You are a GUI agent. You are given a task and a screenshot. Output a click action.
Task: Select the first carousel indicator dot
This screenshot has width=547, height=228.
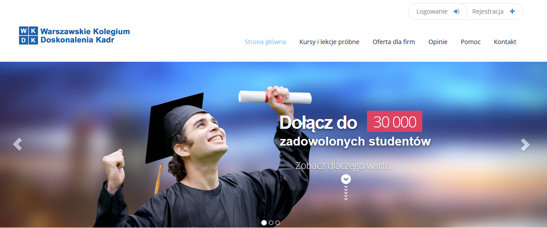pyautogui.click(x=264, y=223)
